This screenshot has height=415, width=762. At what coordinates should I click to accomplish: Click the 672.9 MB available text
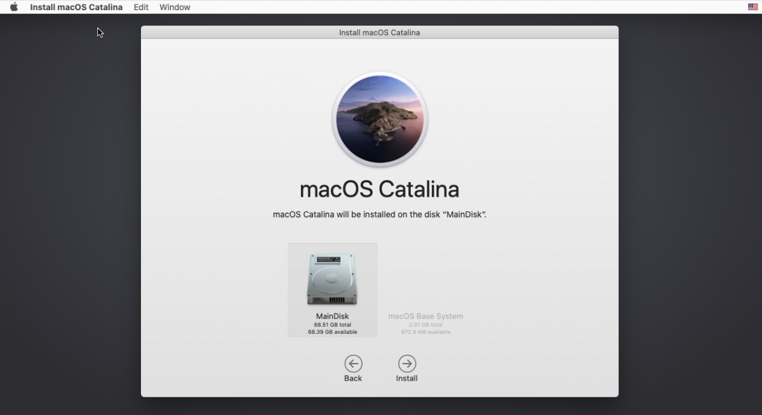(425, 332)
